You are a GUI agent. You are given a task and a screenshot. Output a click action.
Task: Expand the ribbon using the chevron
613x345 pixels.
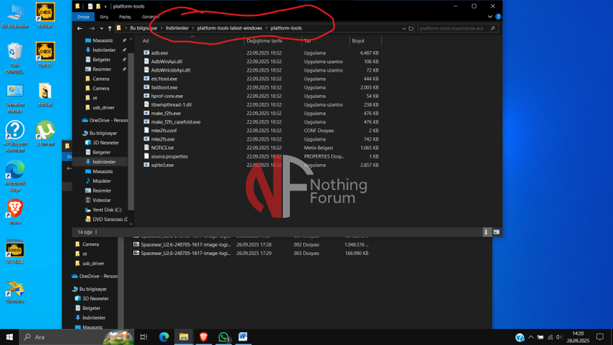491,17
